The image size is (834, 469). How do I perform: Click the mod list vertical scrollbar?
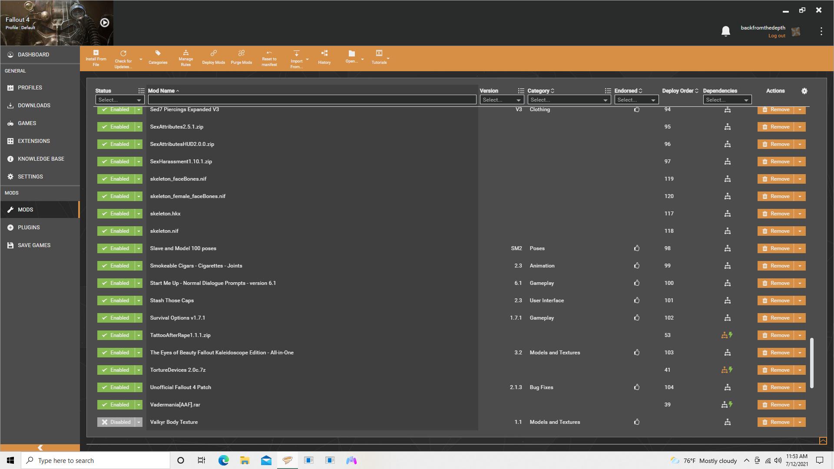coord(811,363)
